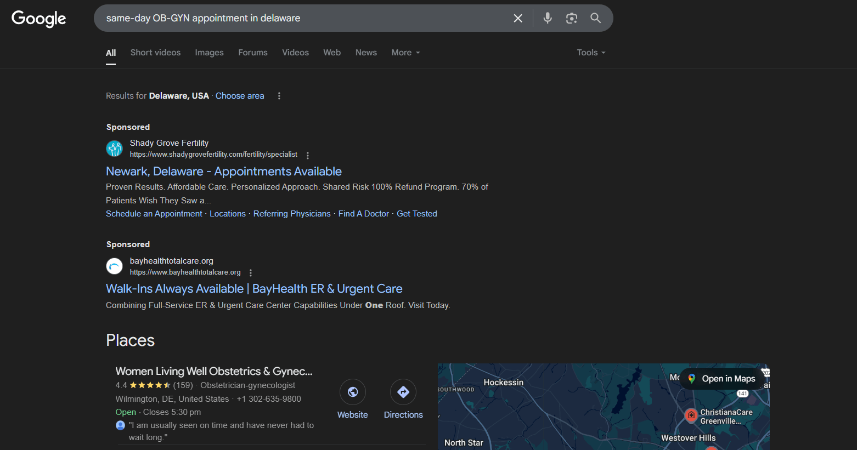This screenshot has width=857, height=450.
Task: Submit search with the magnifier icon
Action: coord(595,18)
